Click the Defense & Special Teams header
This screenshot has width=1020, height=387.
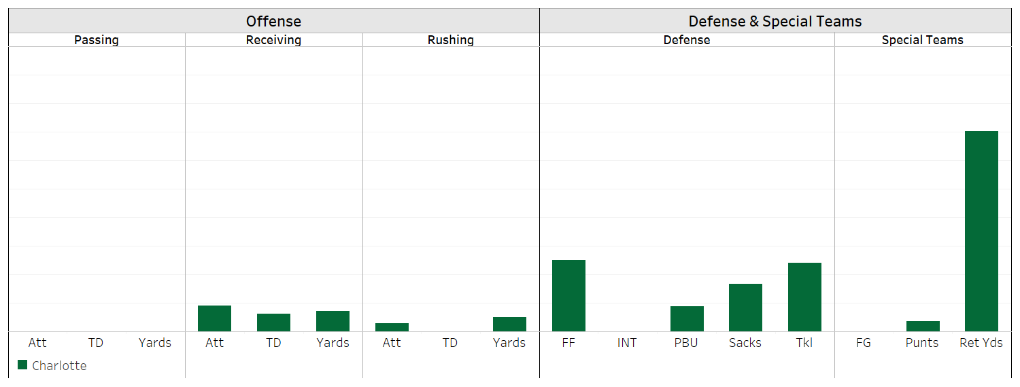(x=775, y=21)
